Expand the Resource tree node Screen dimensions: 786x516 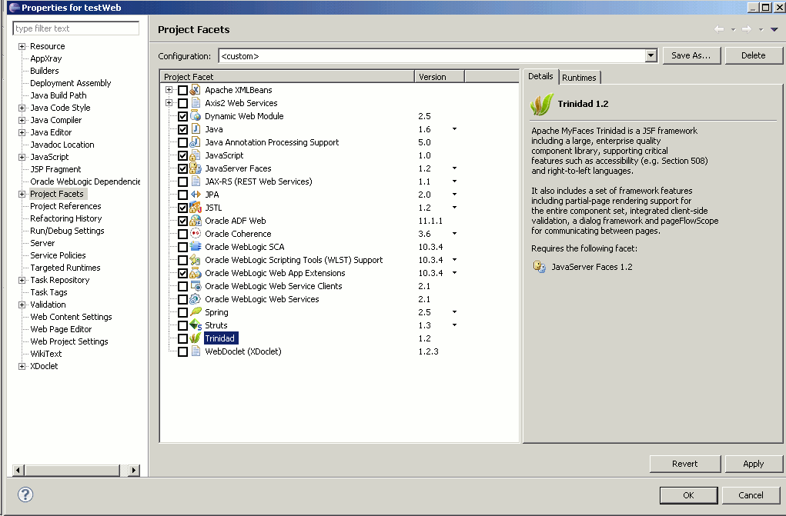(x=22, y=47)
